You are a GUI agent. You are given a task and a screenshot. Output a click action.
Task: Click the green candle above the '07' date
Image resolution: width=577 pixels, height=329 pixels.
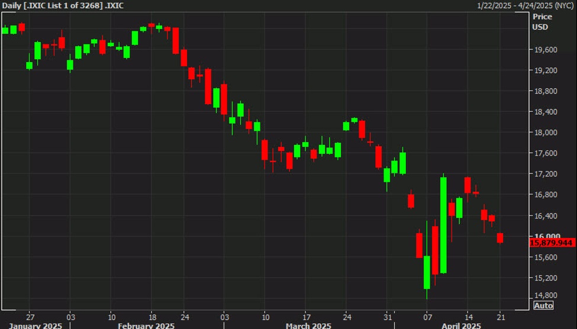point(427,272)
